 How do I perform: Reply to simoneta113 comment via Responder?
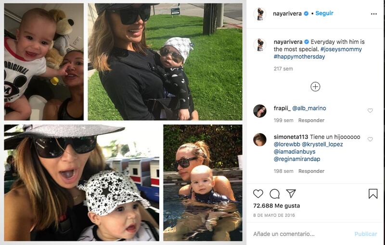tap(311, 171)
